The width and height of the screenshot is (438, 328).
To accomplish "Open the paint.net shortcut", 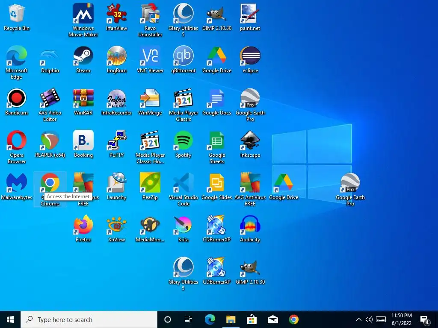I will (250, 17).
